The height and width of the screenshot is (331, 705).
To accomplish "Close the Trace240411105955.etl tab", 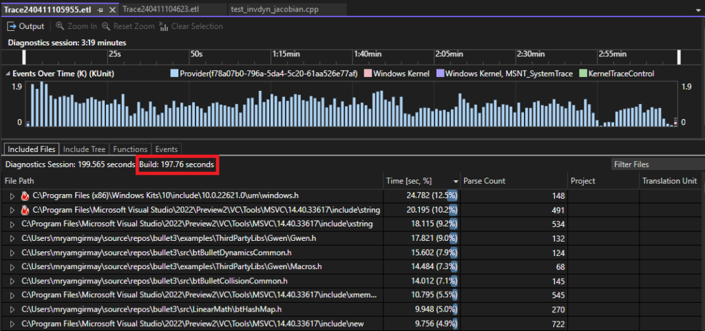I will [112, 10].
